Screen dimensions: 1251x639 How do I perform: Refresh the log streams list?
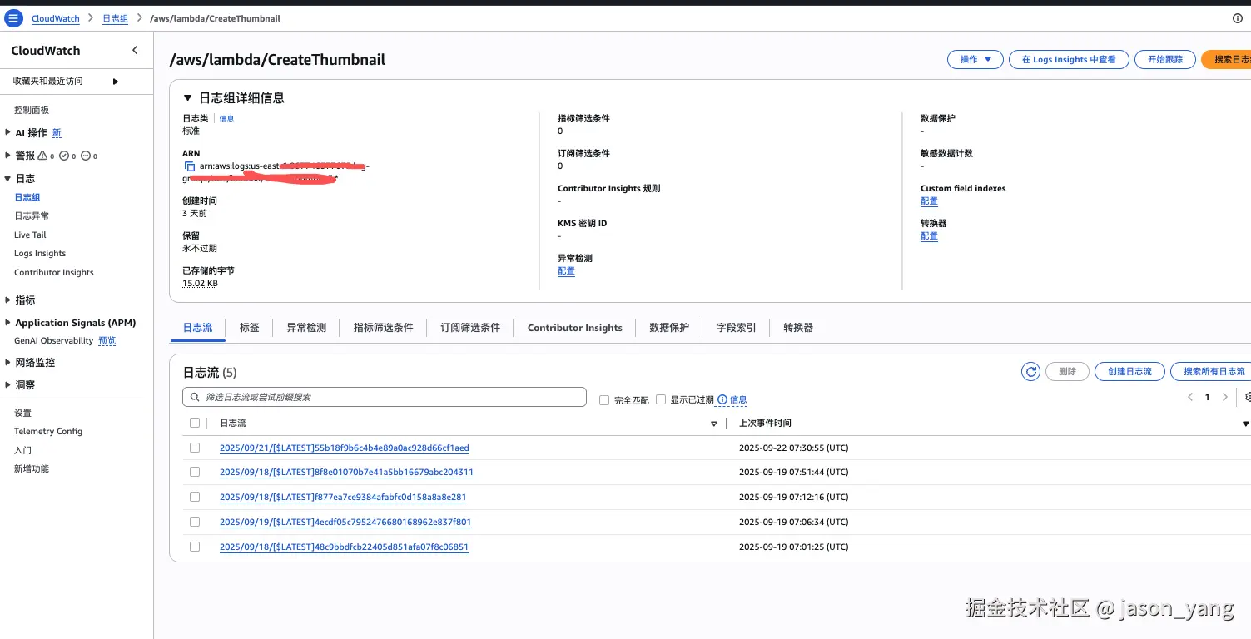[x=1030, y=372]
